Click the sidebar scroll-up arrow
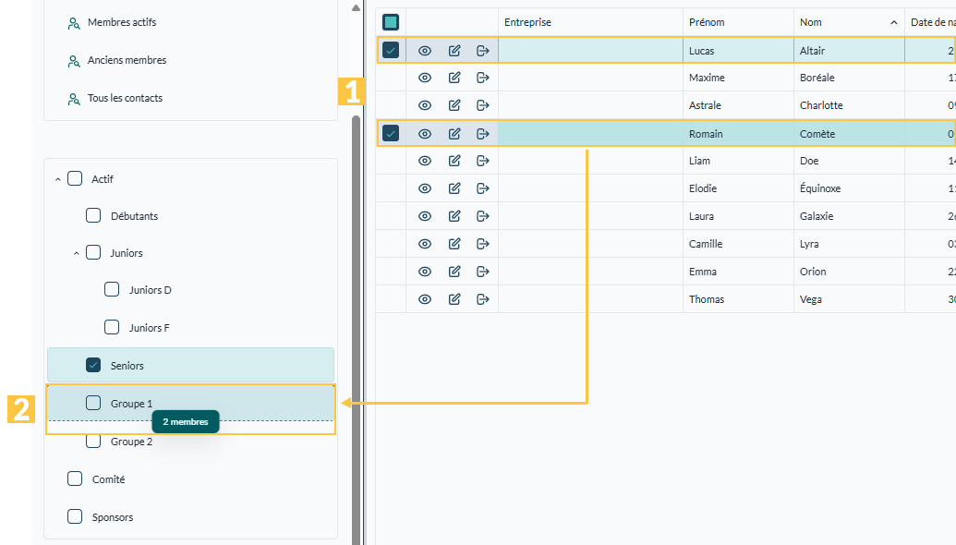This screenshot has width=956, height=545. coord(356,8)
